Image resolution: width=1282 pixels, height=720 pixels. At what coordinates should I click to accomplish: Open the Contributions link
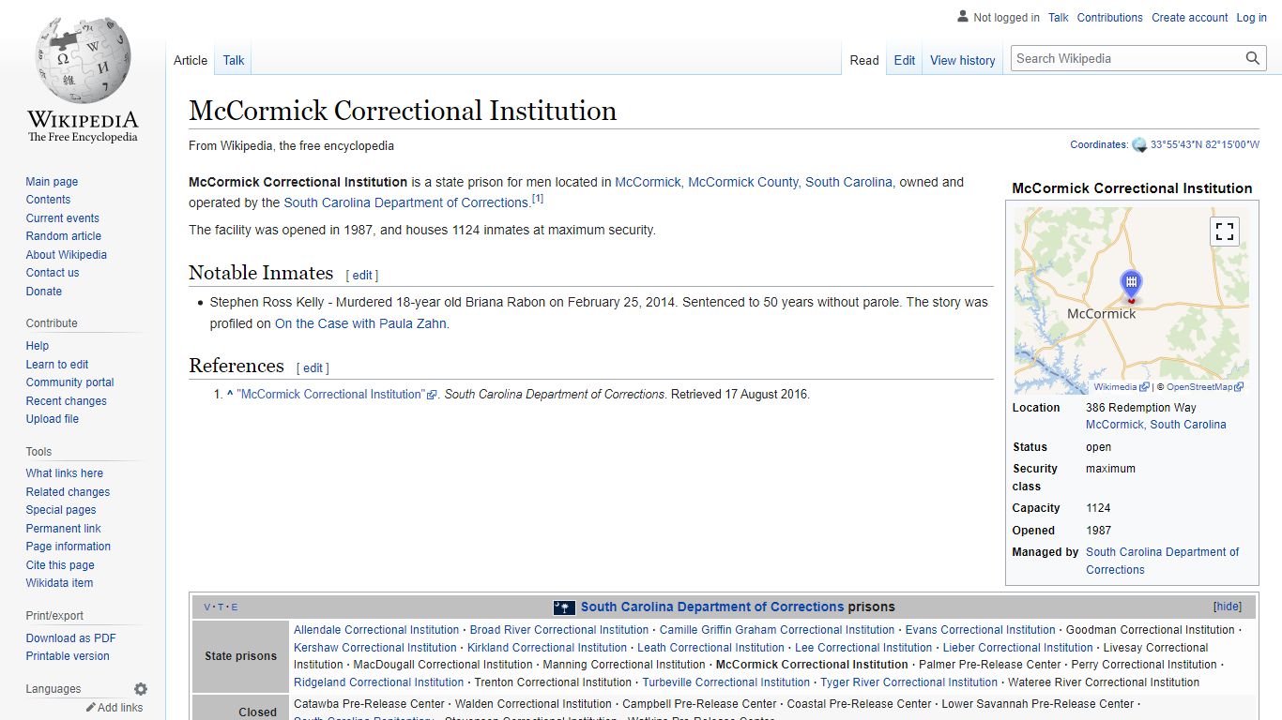click(1110, 18)
